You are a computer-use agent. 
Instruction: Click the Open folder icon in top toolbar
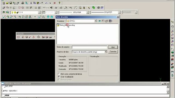(7, 3)
